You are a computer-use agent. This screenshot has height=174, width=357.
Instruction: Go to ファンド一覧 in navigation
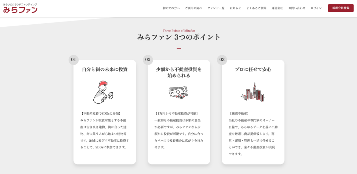pyautogui.click(x=216, y=8)
